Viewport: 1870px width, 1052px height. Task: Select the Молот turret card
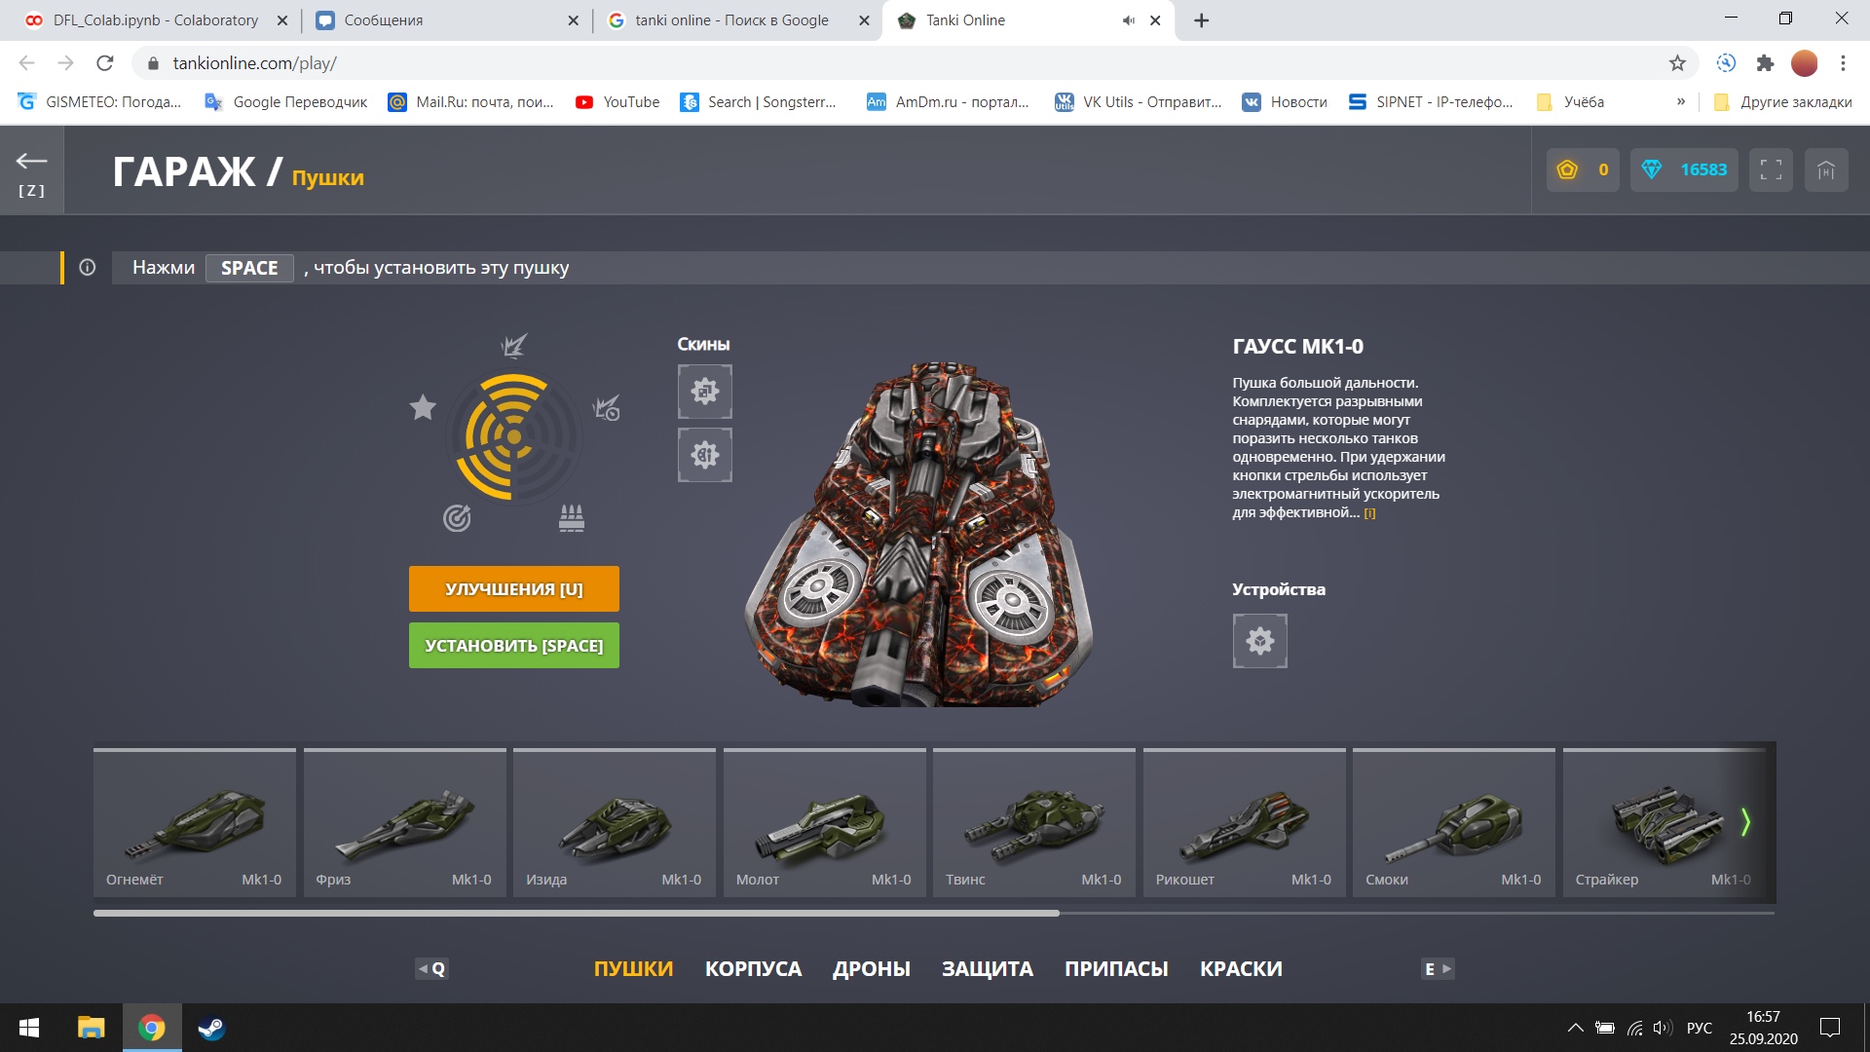coord(825,823)
